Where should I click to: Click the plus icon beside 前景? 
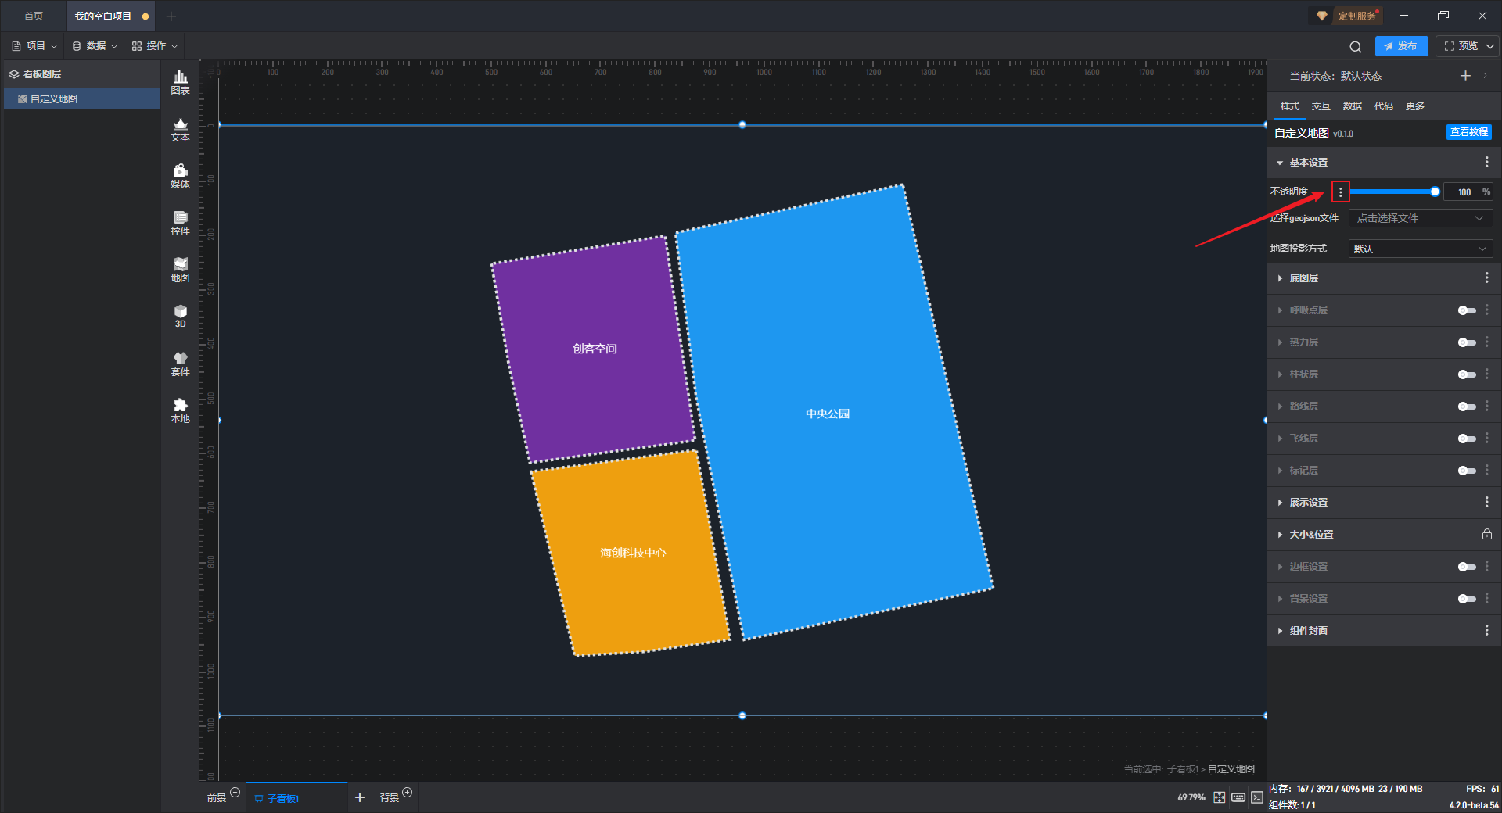tap(235, 793)
